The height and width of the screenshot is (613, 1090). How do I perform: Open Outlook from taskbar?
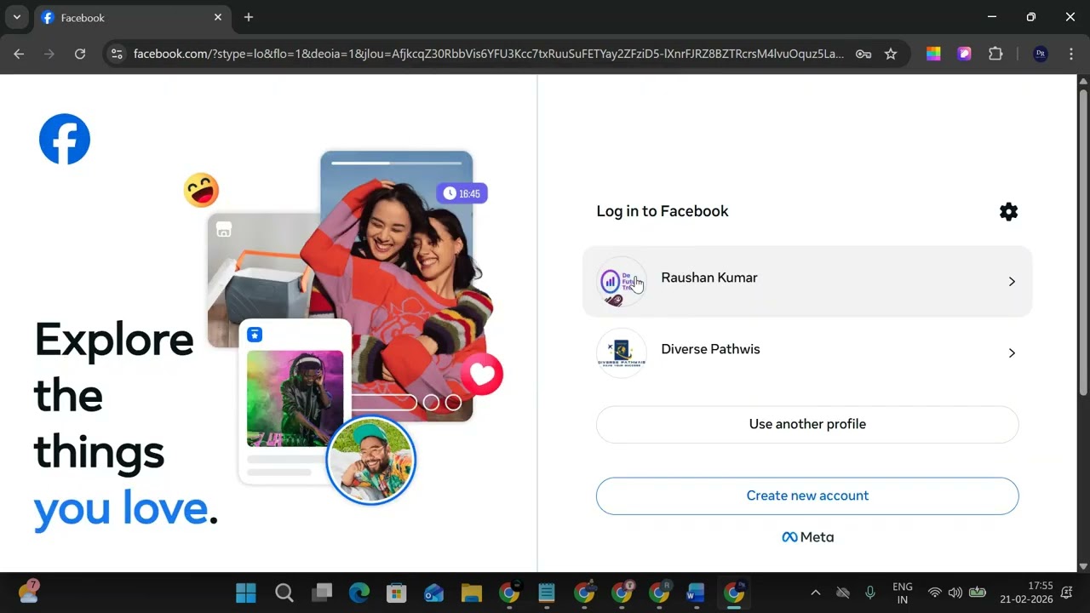(433, 593)
